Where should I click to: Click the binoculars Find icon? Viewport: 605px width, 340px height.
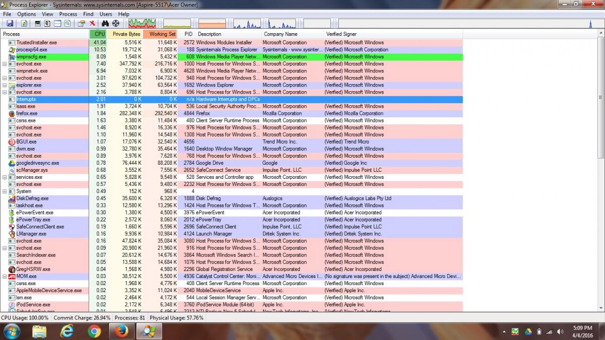[x=105, y=23]
